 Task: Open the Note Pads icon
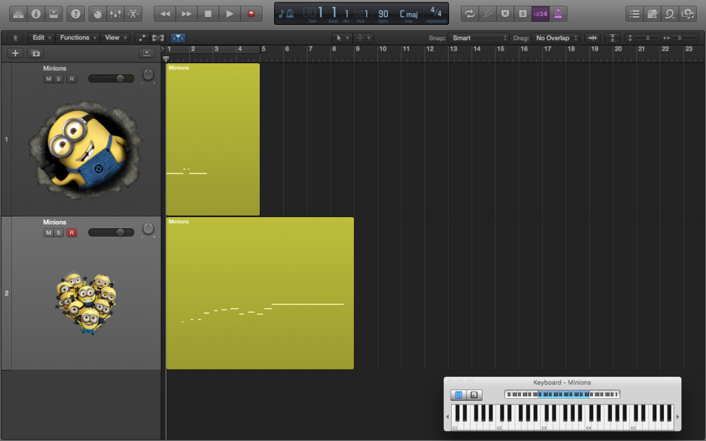[652, 14]
